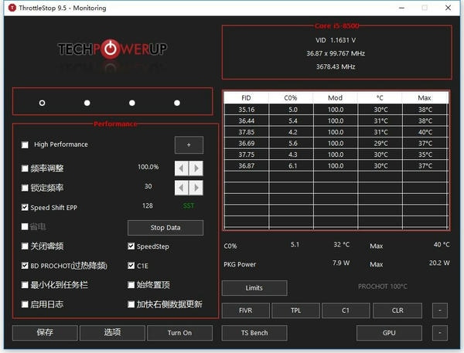The height and width of the screenshot is (353, 464).
Task: Toggle the 频率调整 checkbox
Action: (25, 168)
